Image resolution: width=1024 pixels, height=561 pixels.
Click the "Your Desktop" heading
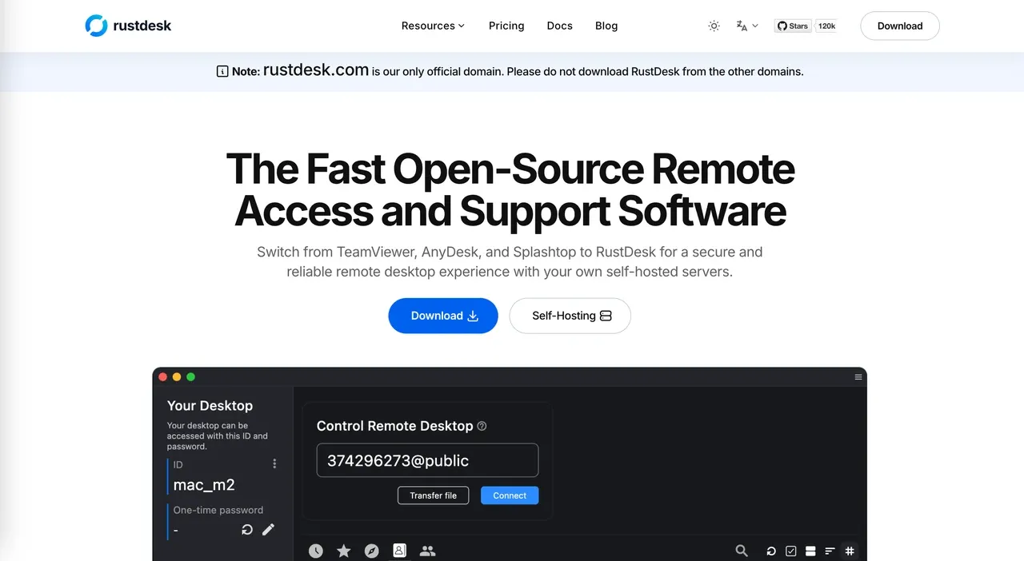[210, 405]
